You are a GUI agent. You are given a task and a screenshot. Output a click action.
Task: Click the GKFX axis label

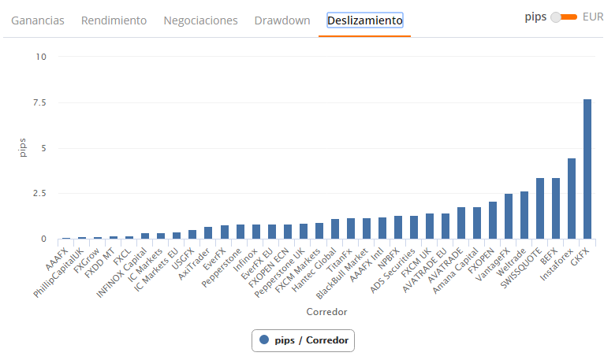click(x=580, y=256)
